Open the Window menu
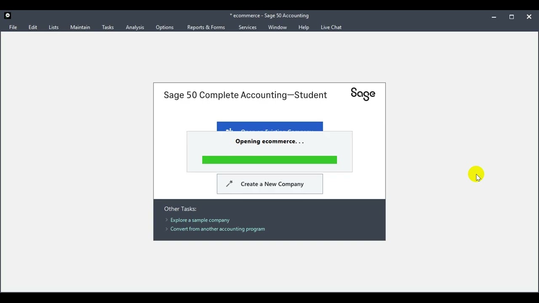Image resolution: width=539 pixels, height=303 pixels. 278,27
